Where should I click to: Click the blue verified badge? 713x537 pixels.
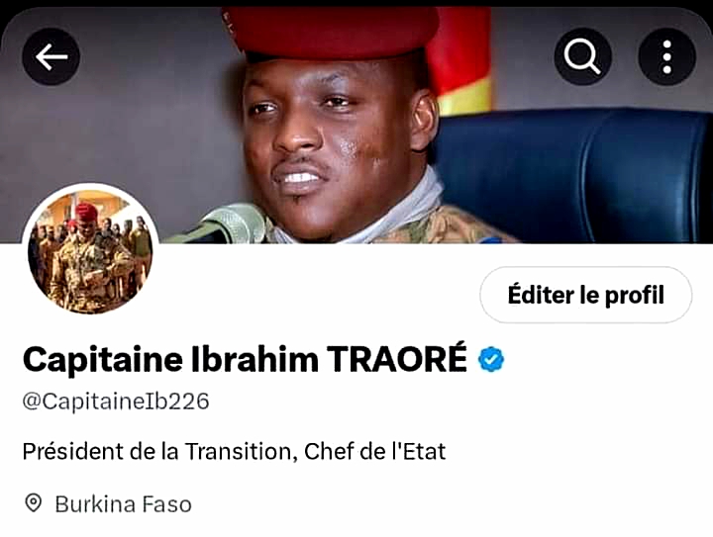[491, 360]
